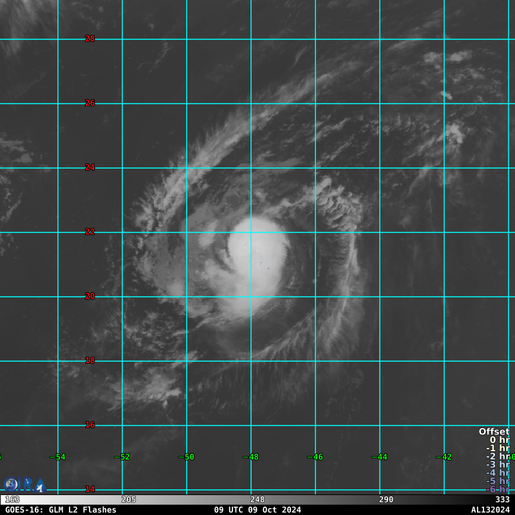Click the latitude 16 axis label

pyautogui.click(x=90, y=425)
